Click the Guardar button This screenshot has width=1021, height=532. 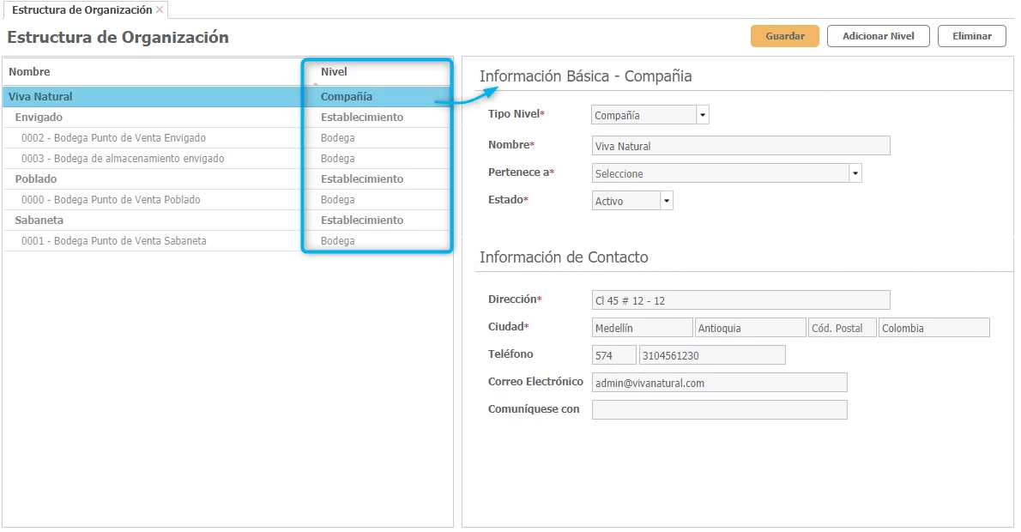point(784,36)
